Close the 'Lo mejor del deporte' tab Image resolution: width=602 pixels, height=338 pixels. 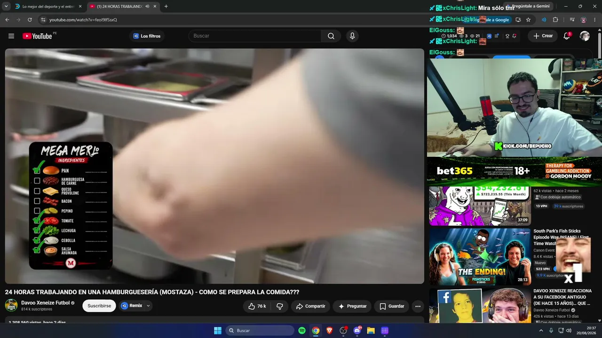click(x=80, y=7)
